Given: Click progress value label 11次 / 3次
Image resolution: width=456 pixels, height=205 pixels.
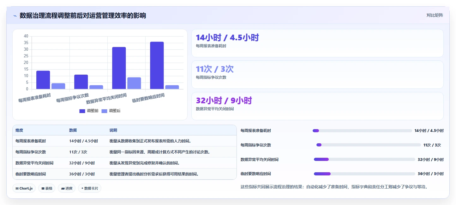Looking at the screenshot, I should point(432,145).
